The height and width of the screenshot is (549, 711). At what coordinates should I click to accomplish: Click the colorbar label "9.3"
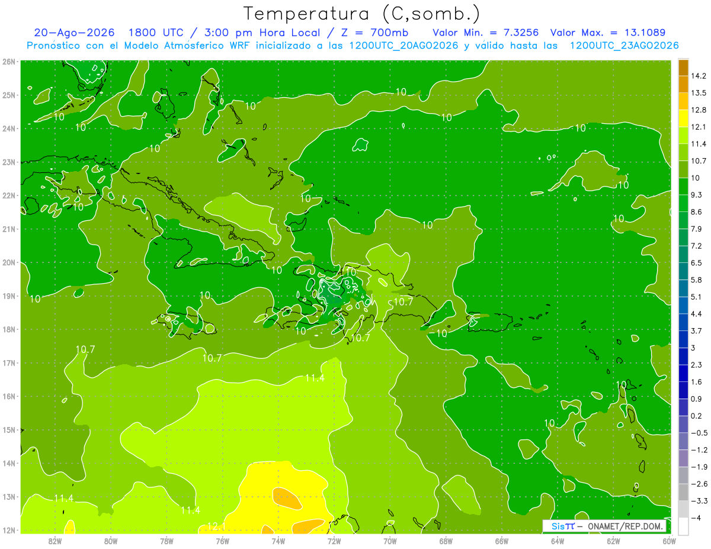tap(697, 195)
